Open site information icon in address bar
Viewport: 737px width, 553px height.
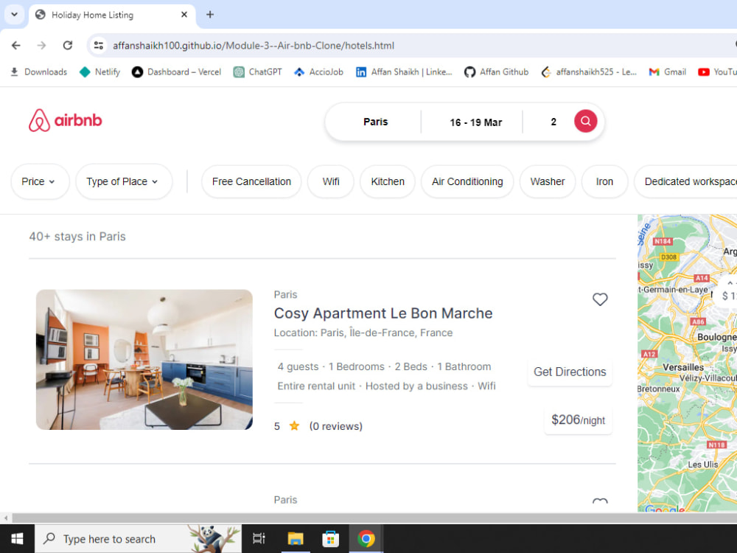click(98, 45)
